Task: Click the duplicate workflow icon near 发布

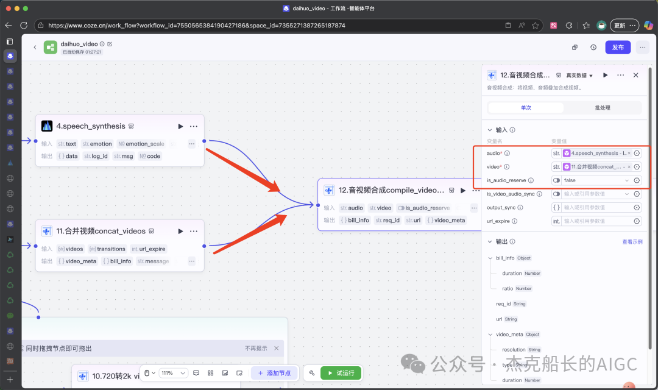Action: click(575, 48)
